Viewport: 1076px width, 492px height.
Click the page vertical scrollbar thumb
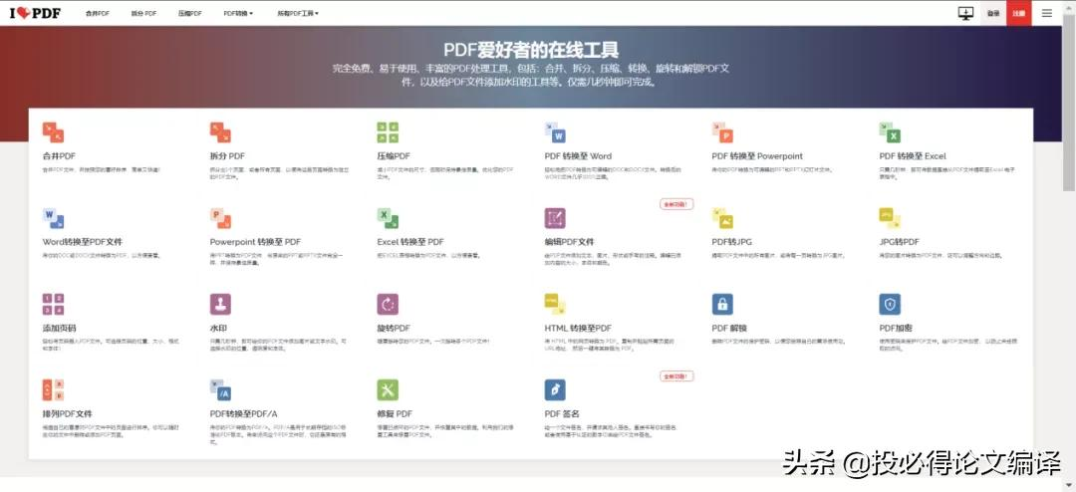[1069, 102]
